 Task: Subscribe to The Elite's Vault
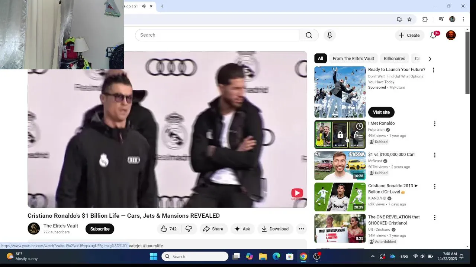pyautogui.click(x=100, y=229)
